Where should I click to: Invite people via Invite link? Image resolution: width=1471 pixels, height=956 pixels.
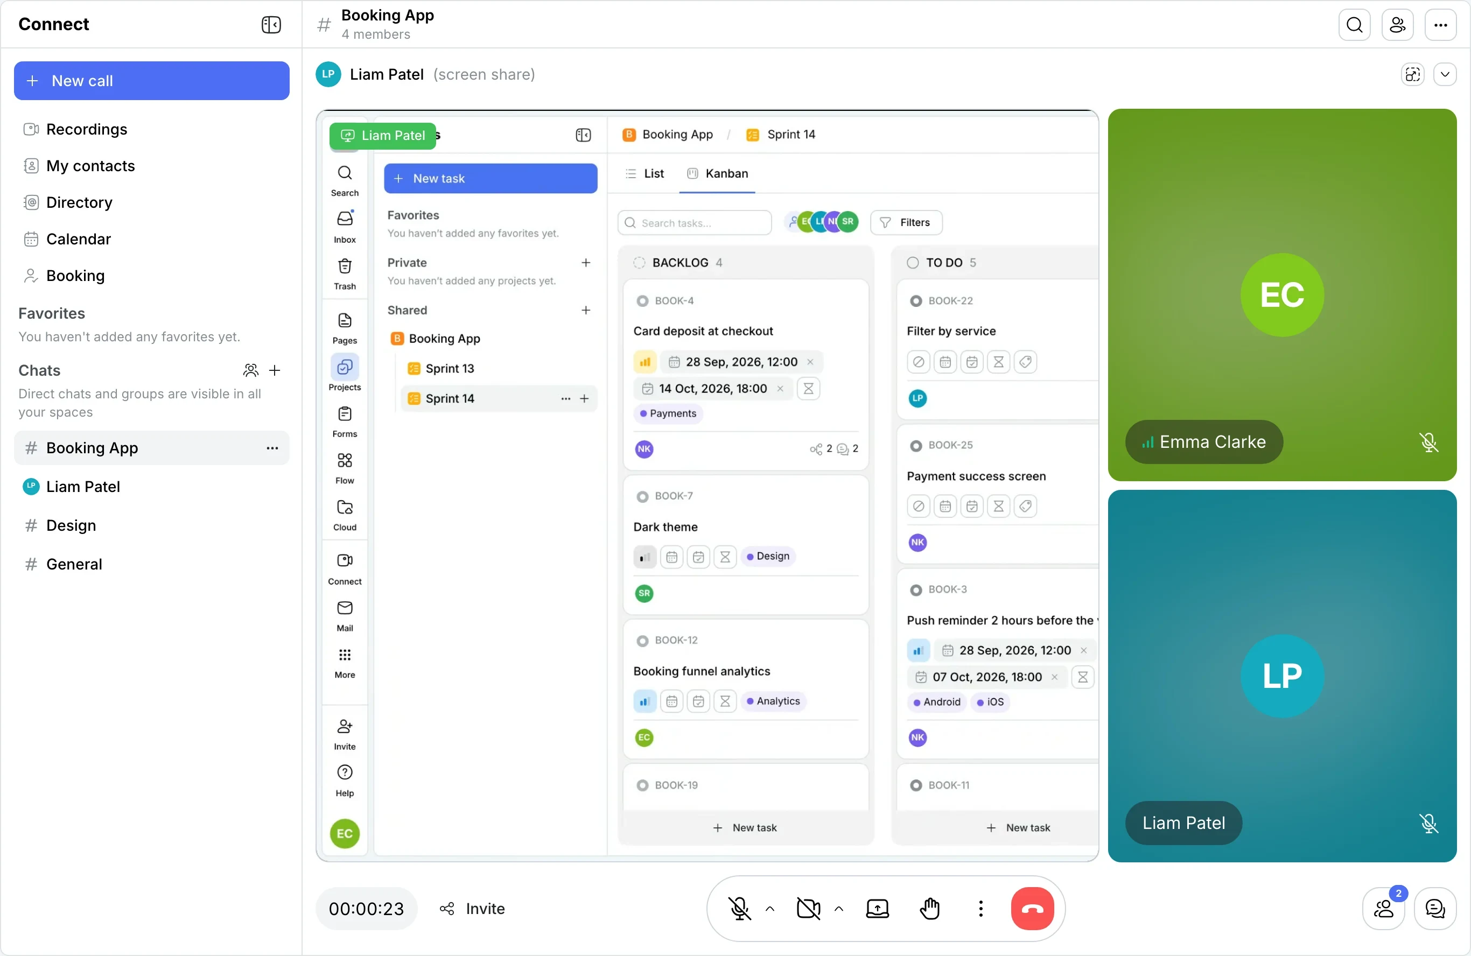[x=472, y=909]
